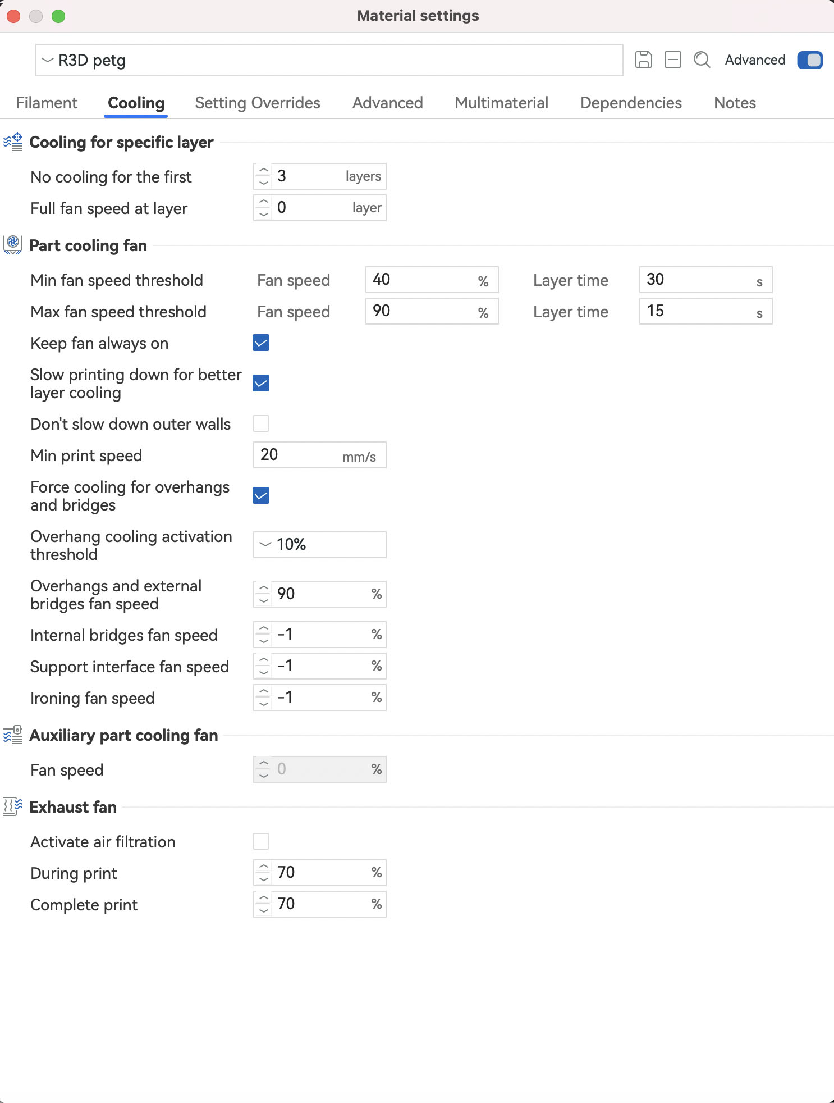
Task: Click the search magnifier icon
Action: 702,60
